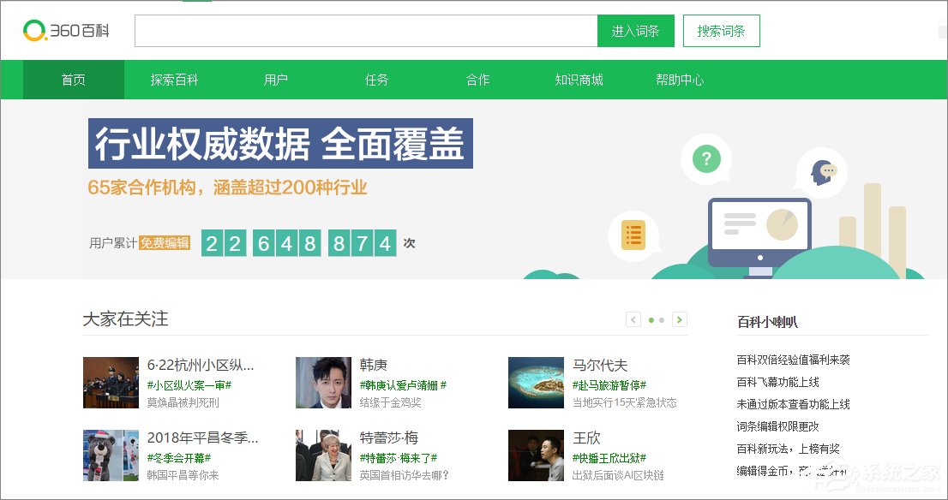The height and width of the screenshot is (500, 948).
Task: Open the 马尔代夫 island thumbnail
Action: tap(536, 383)
